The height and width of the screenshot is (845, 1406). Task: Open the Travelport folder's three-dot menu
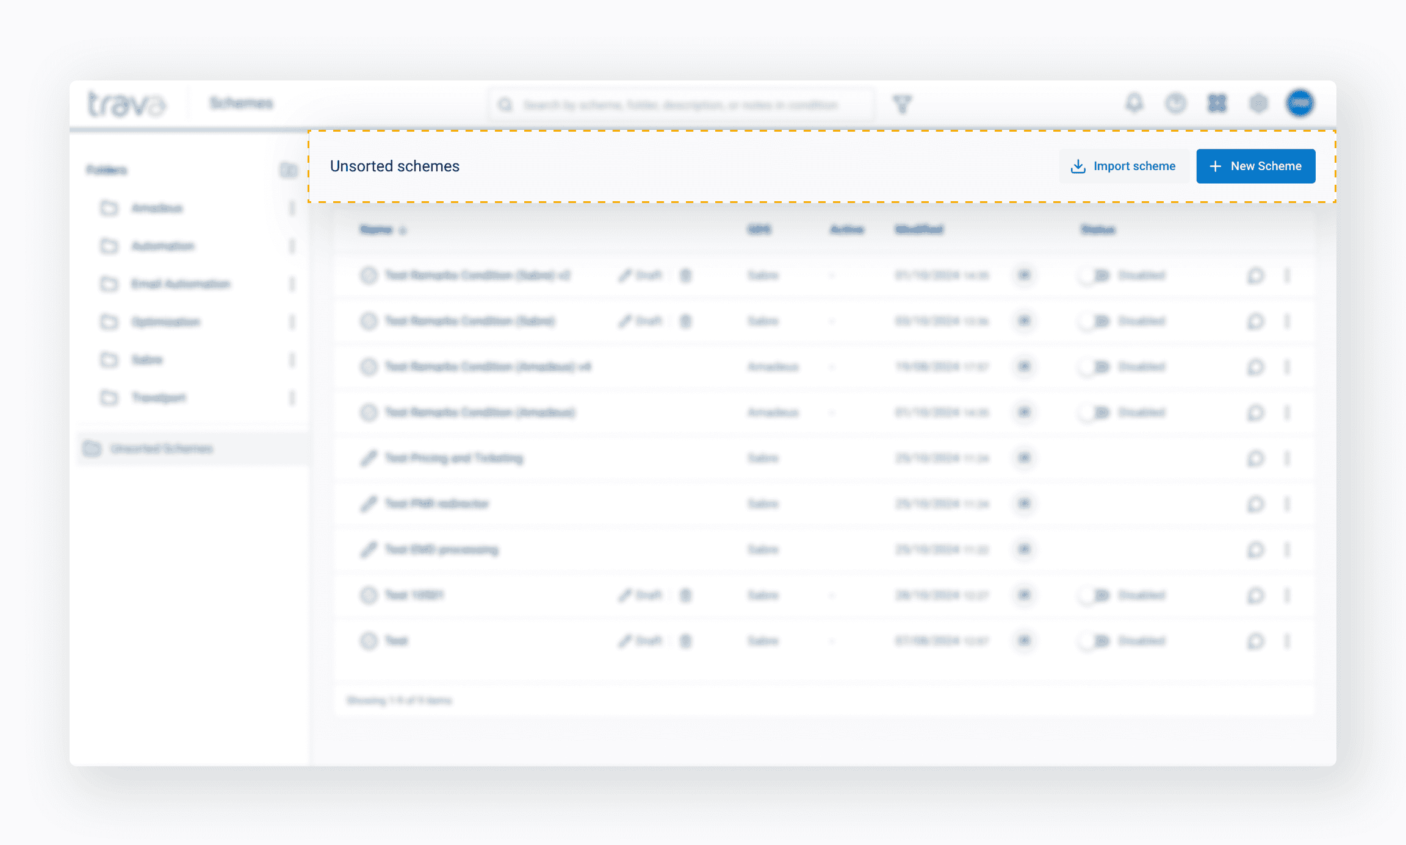point(292,398)
